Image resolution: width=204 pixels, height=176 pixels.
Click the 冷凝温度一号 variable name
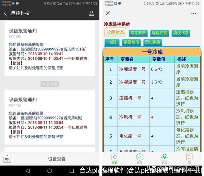click(x=132, y=82)
